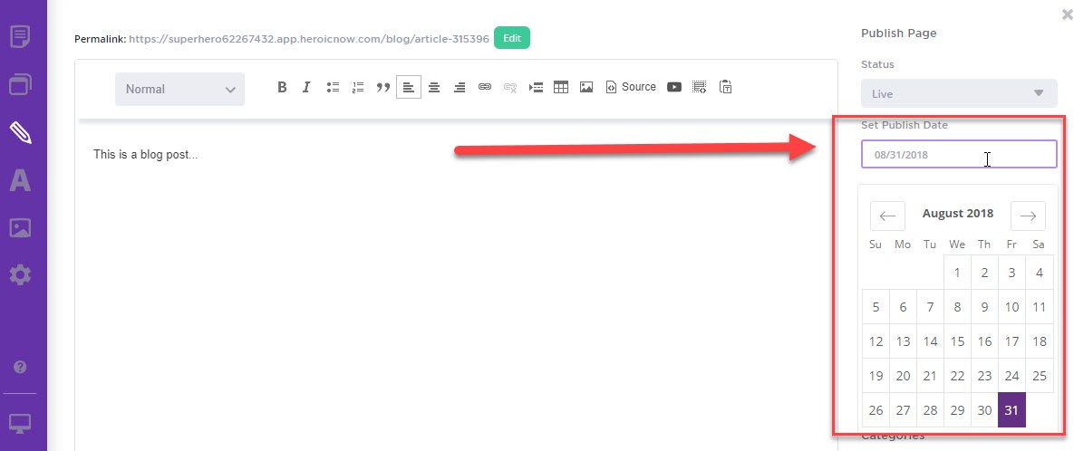Insert a numbered list

pos(357,87)
